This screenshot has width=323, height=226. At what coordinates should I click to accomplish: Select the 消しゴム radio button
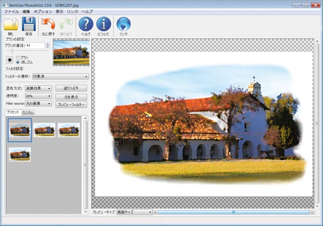point(18,62)
